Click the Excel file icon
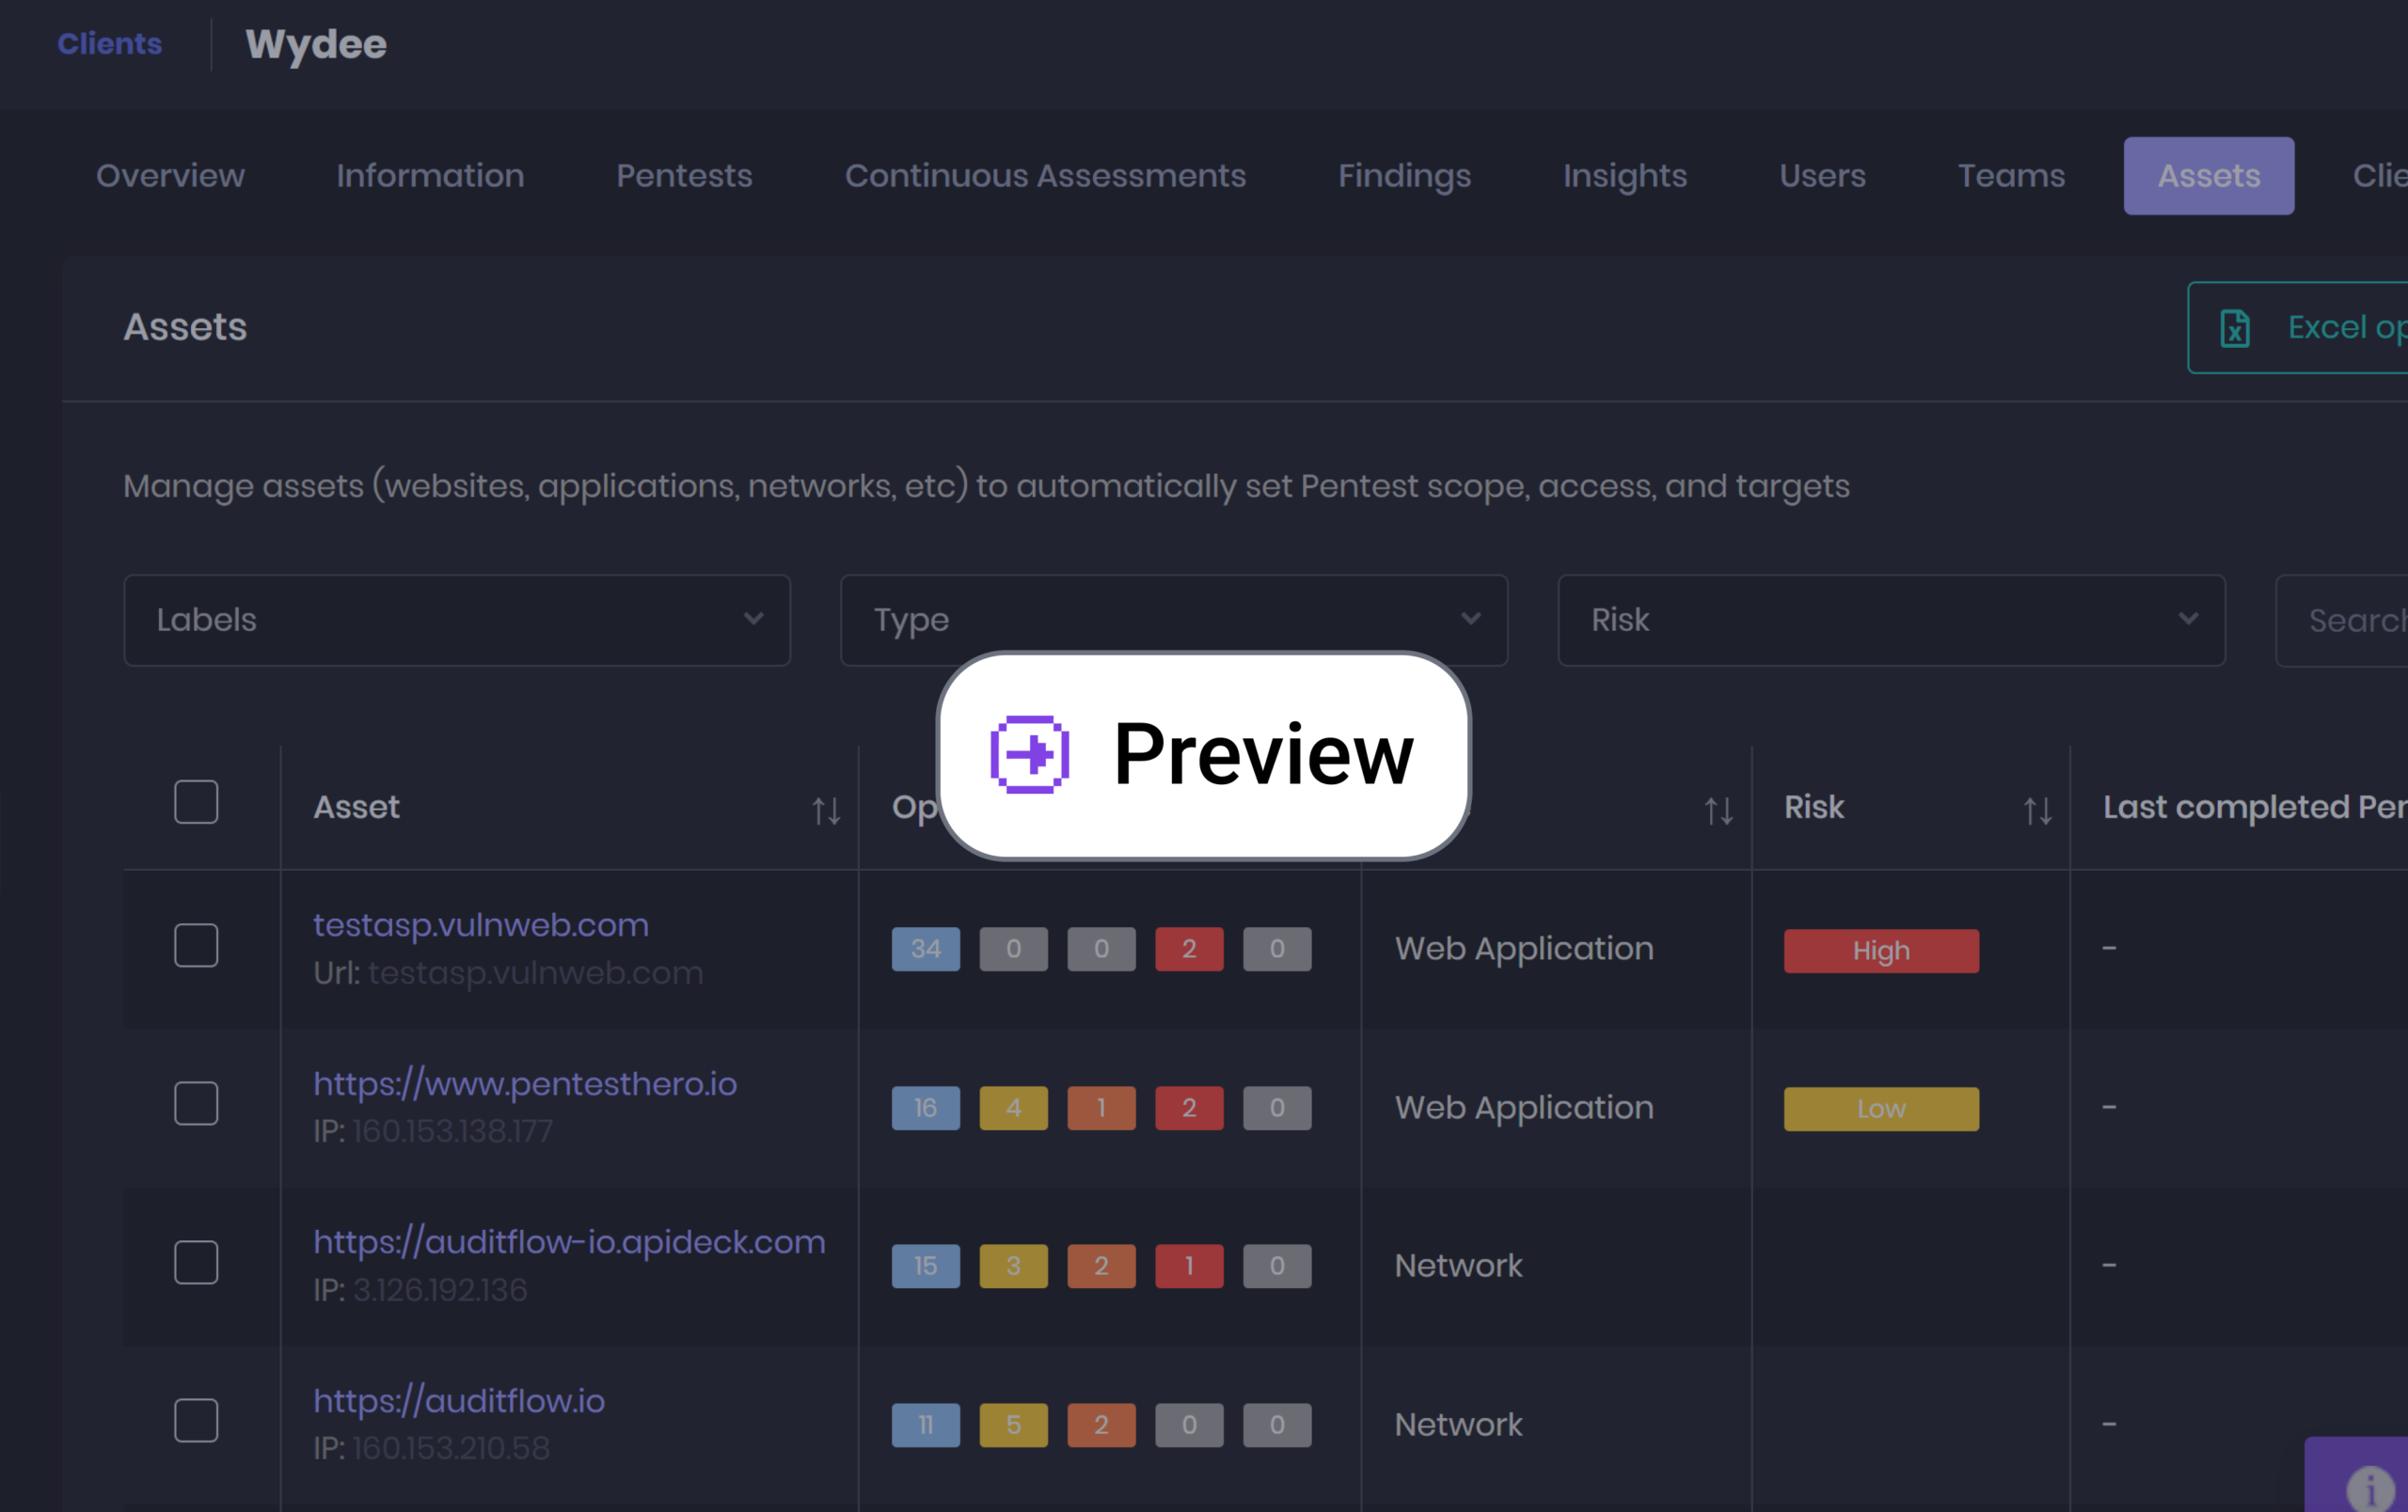Image resolution: width=2408 pixels, height=1512 pixels. click(x=2235, y=328)
